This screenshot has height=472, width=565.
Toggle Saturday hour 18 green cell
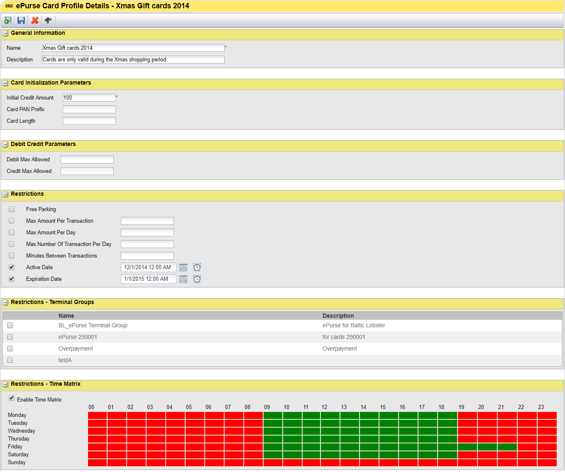click(448, 455)
